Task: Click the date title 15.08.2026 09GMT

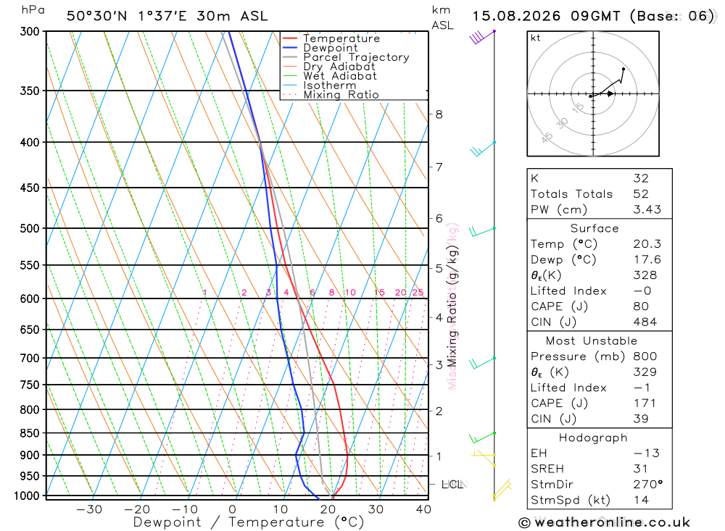Action: coord(546,16)
